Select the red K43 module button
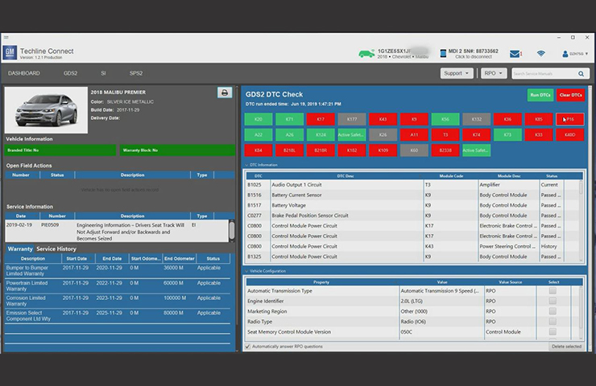 (x=383, y=119)
